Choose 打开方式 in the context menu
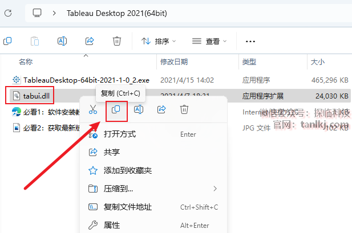 click(x=153, y=134)
